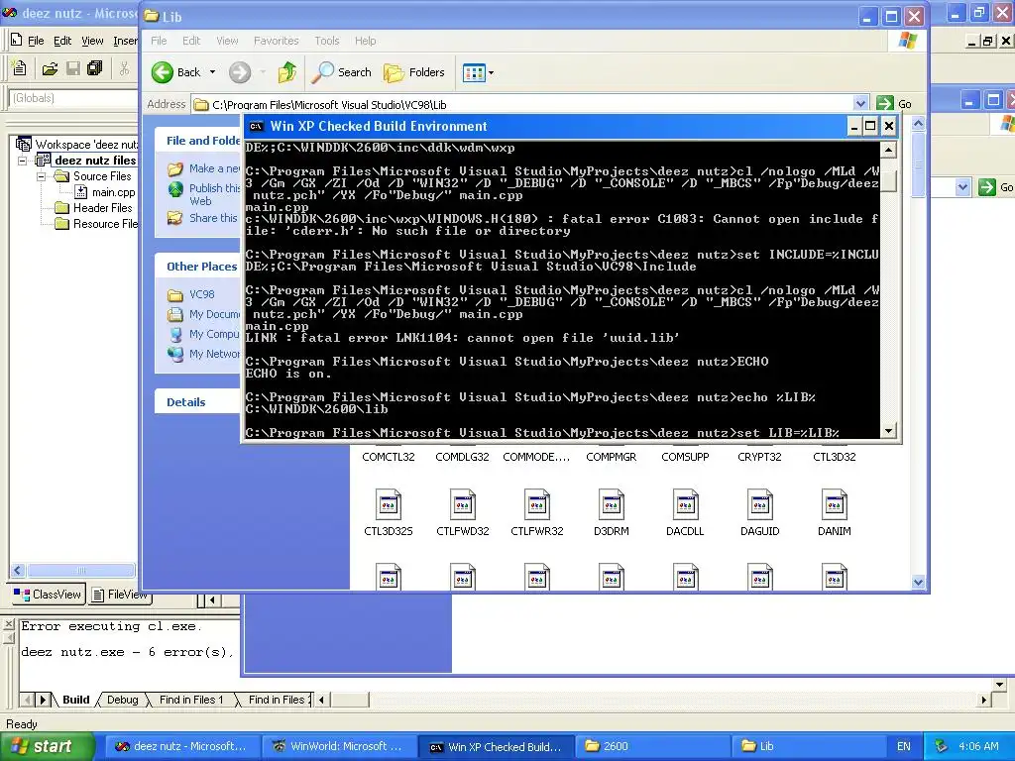The image size is (1015, 761).
Task: Select the Resource Files folder
Action: click(105, 224)
